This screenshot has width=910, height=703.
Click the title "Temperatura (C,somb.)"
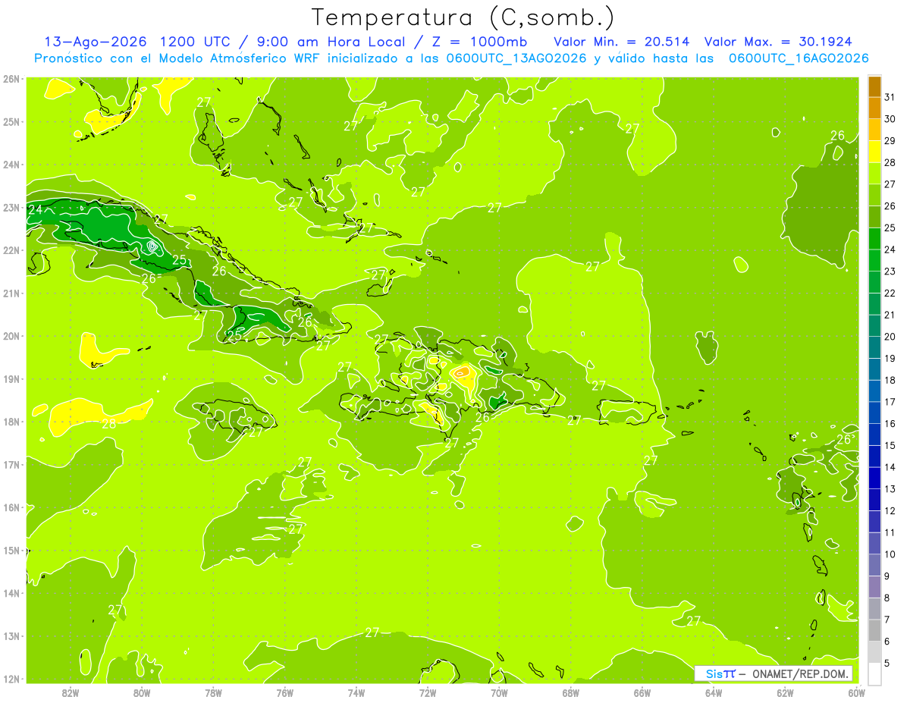point(463,17)
